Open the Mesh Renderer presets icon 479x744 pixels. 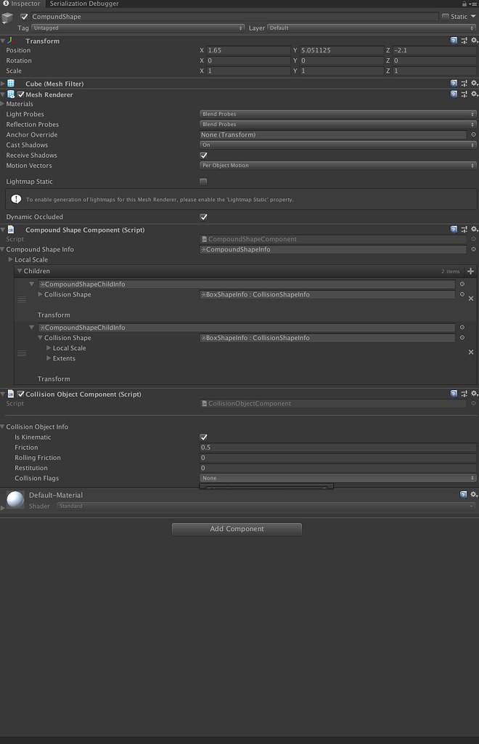[464, 94]
